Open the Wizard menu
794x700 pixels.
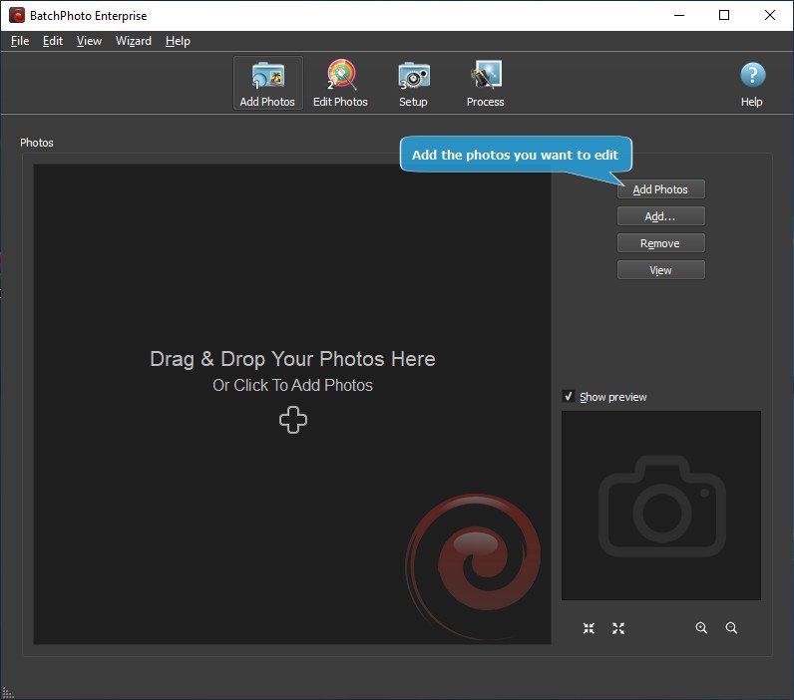pos(134,41)
